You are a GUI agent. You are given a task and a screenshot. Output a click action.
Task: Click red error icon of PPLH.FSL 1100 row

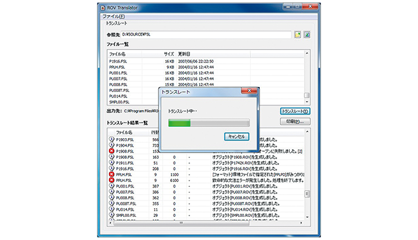pyautogui.click(x=111, y=174)
